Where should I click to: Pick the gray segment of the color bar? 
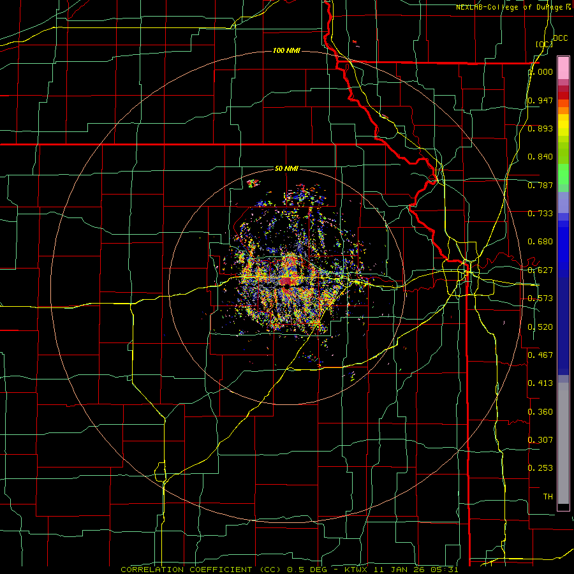click(563, 443)
